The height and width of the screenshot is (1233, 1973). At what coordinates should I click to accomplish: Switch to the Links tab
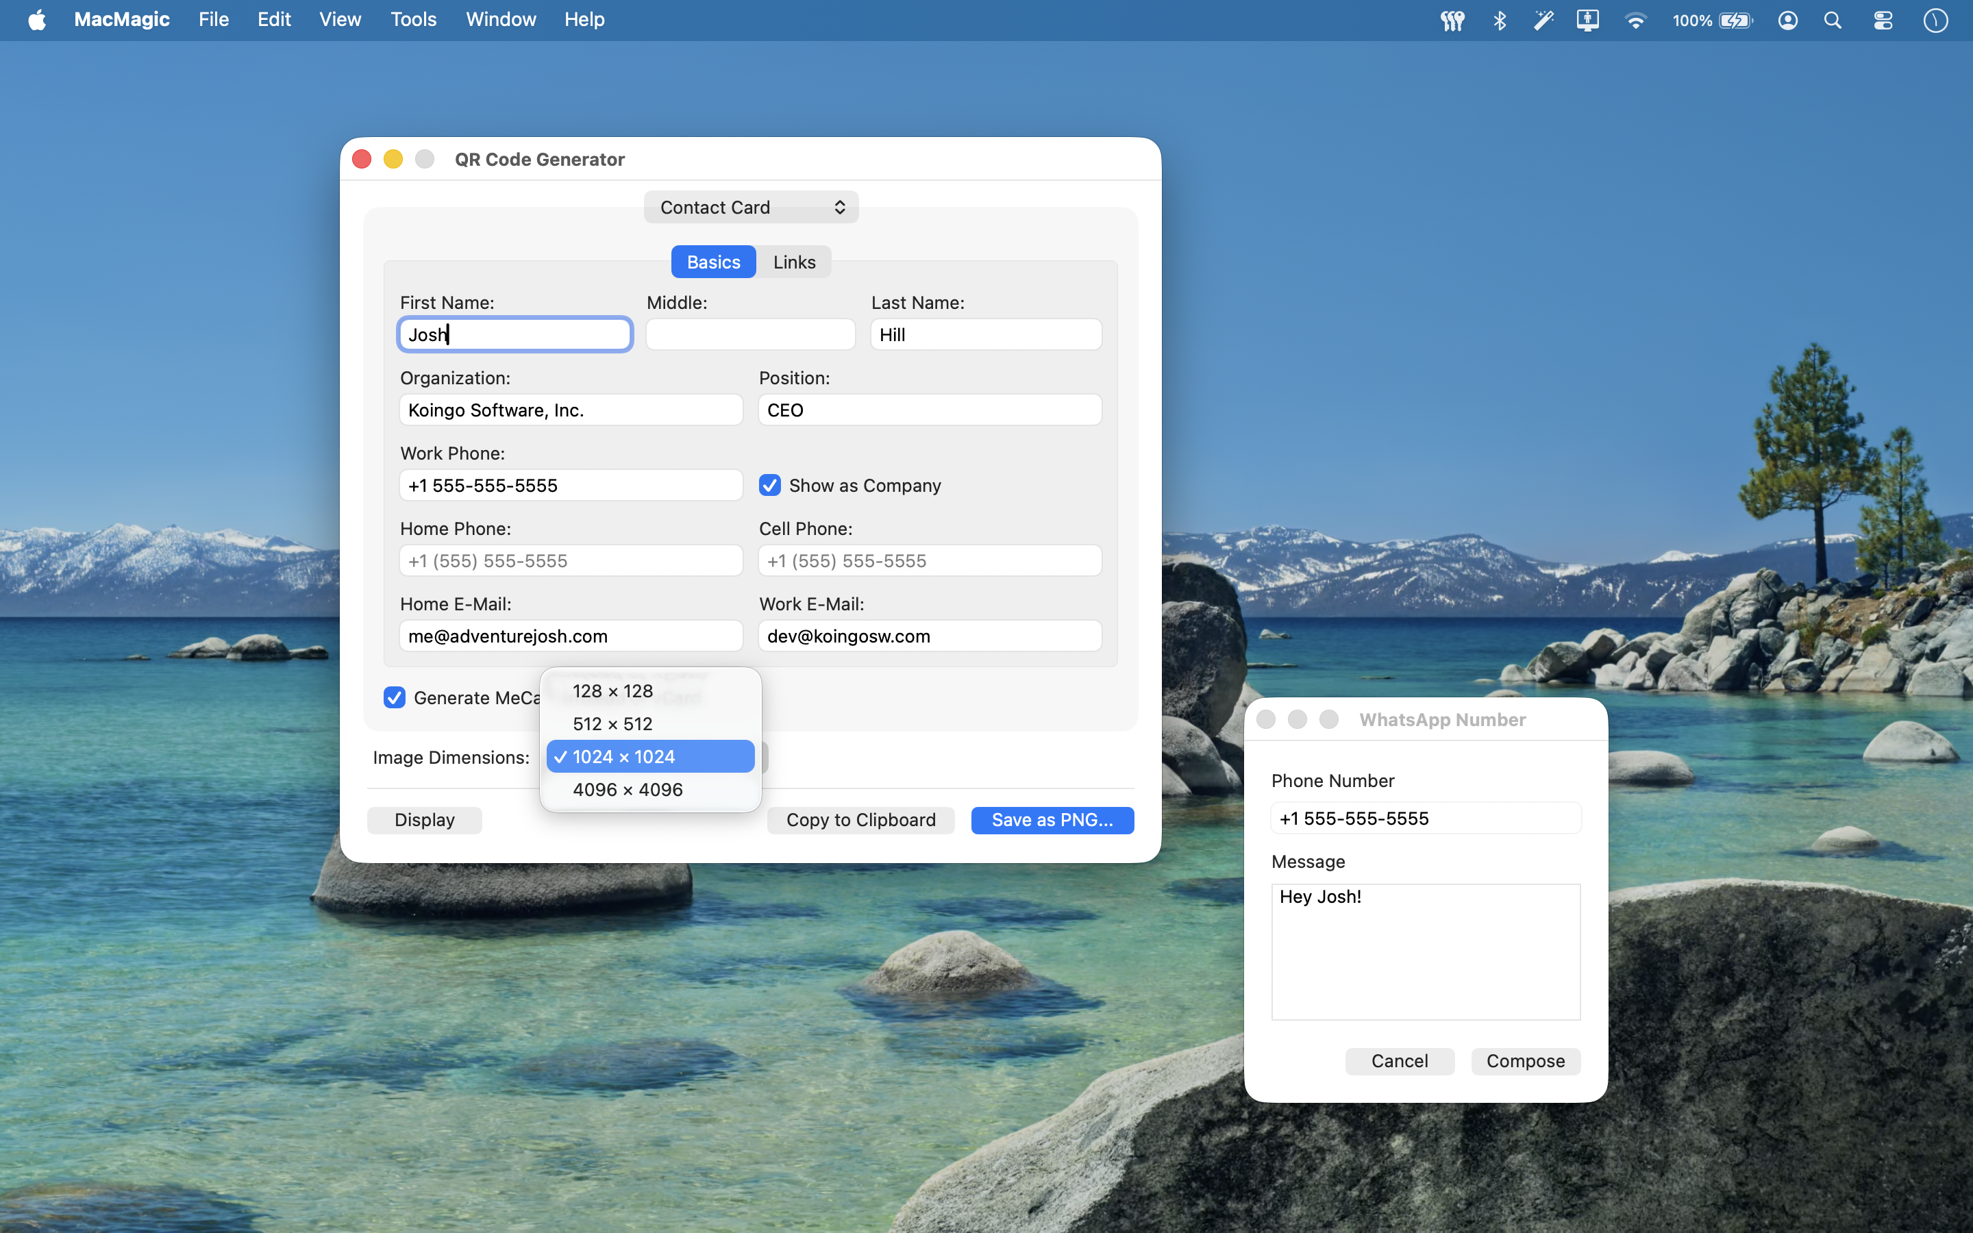793,262
